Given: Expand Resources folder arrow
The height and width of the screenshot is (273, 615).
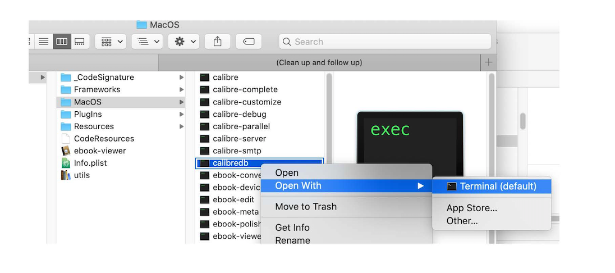Looking at the screenshot, I should 182,126.
